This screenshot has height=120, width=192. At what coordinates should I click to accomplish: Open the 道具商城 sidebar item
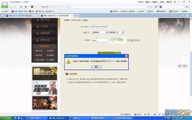(x=45, y=33)
